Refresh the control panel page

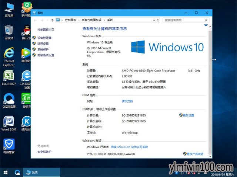tap(158, 20)
